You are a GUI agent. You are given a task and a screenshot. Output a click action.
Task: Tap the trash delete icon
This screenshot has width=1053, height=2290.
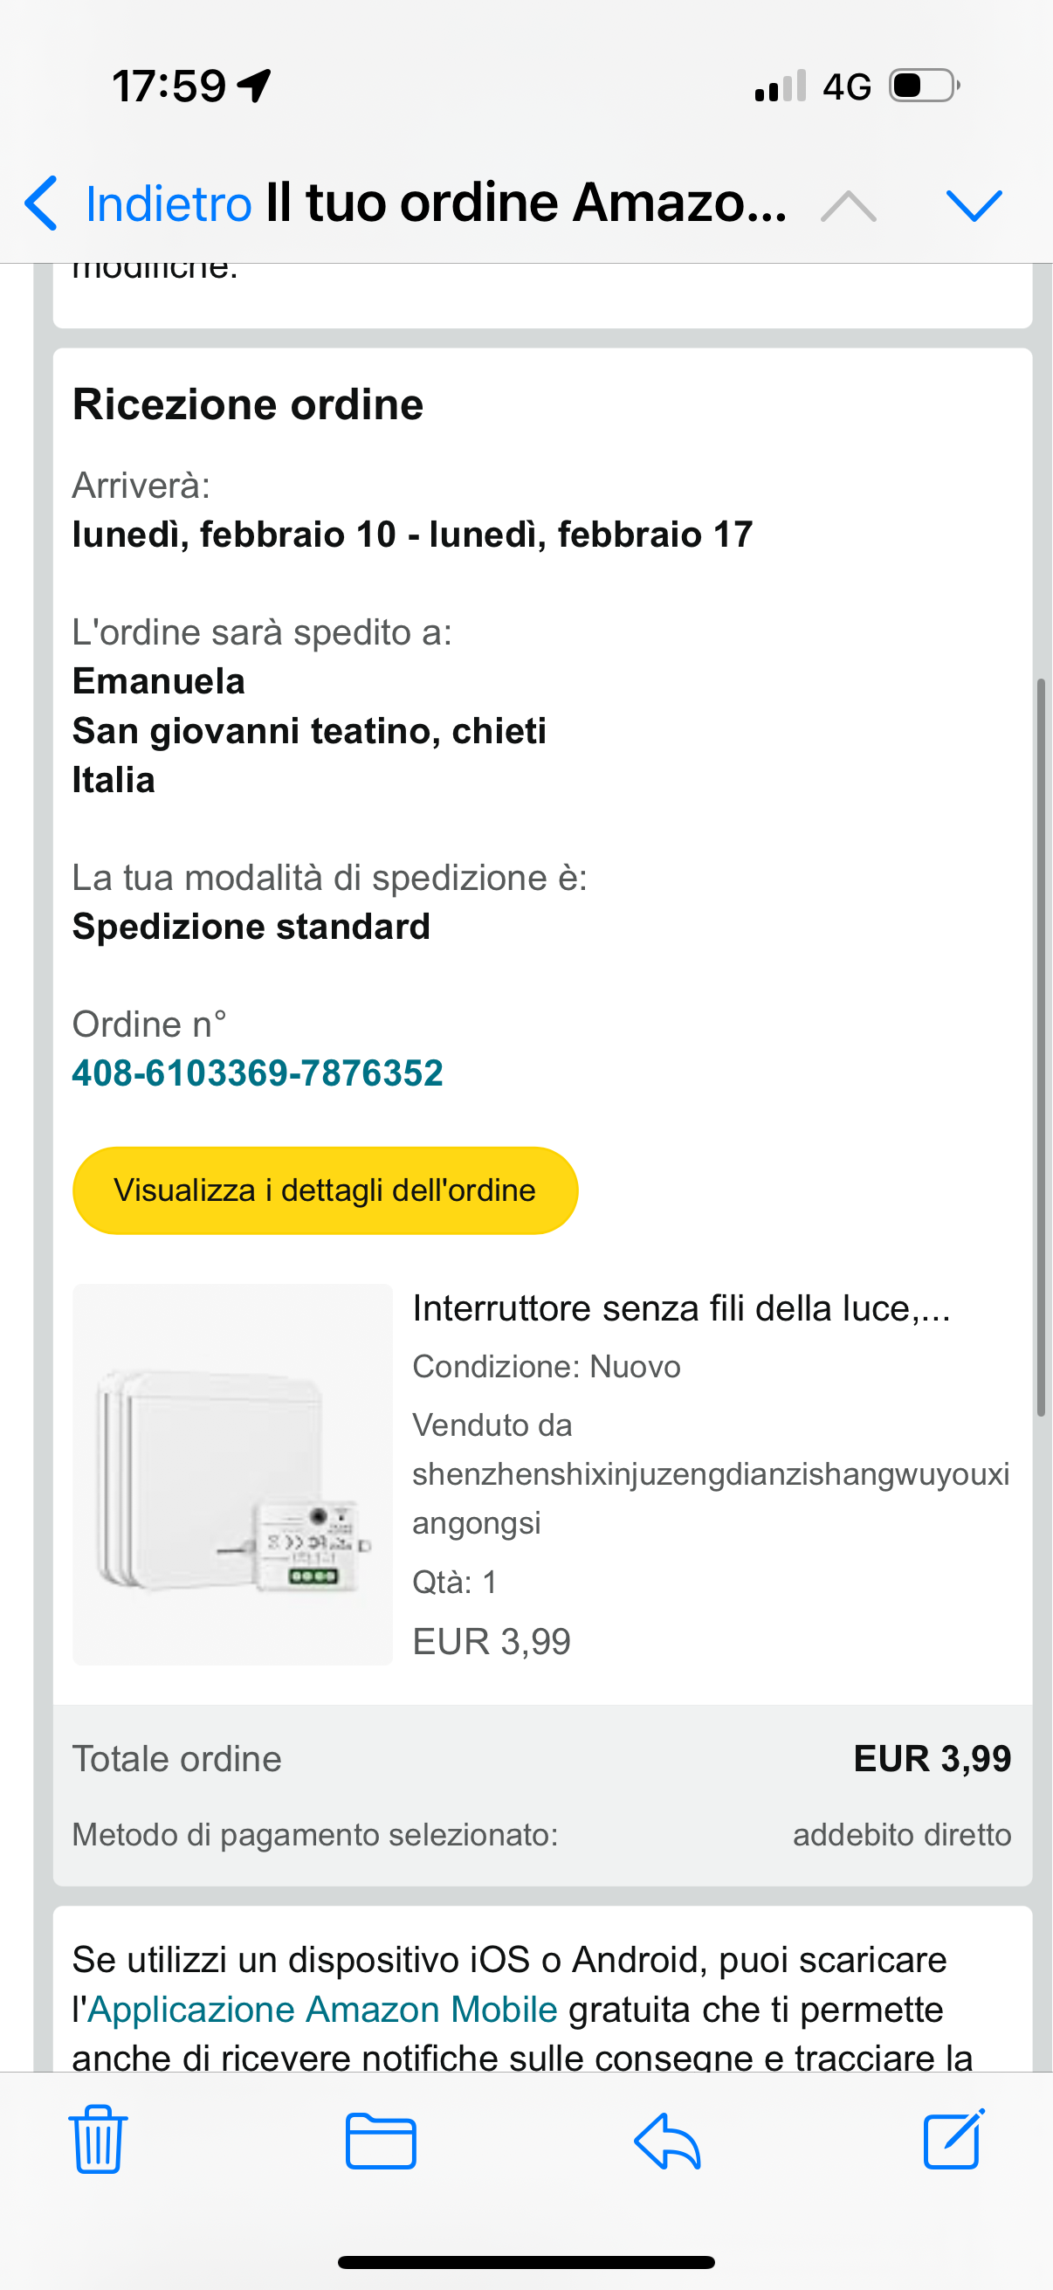tap(98, 2140)
